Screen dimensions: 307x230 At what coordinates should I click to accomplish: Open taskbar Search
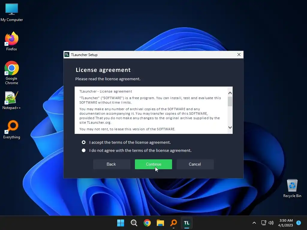point(134,223)
